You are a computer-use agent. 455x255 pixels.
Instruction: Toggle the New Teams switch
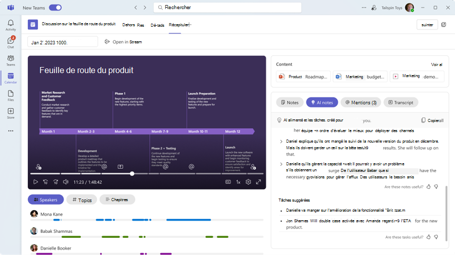coord(55,8)
